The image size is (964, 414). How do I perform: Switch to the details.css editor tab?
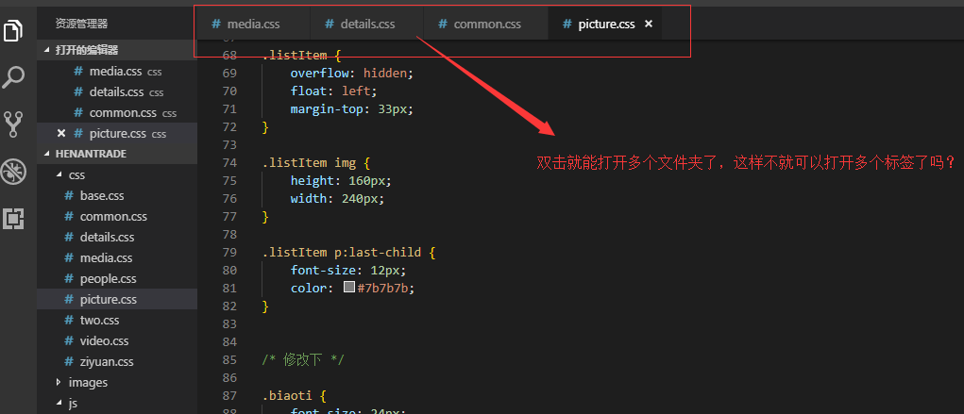(367, 24)
